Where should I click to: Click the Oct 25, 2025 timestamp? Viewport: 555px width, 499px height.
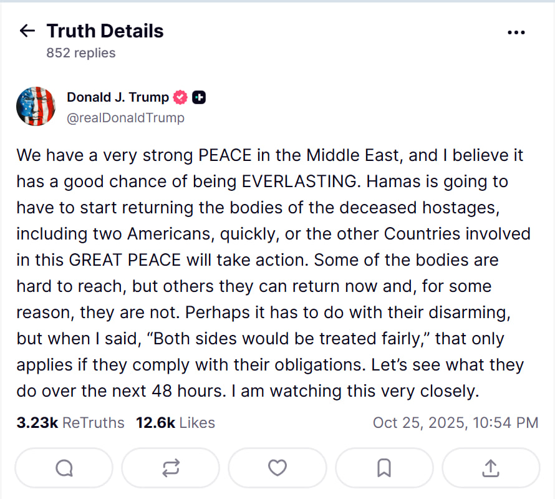pos(455,422)
